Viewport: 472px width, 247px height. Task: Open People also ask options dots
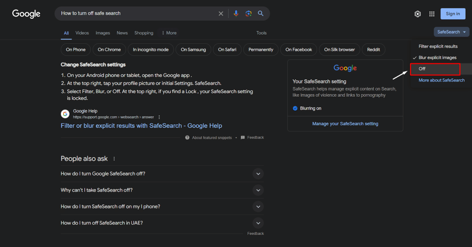click(114, 159)
